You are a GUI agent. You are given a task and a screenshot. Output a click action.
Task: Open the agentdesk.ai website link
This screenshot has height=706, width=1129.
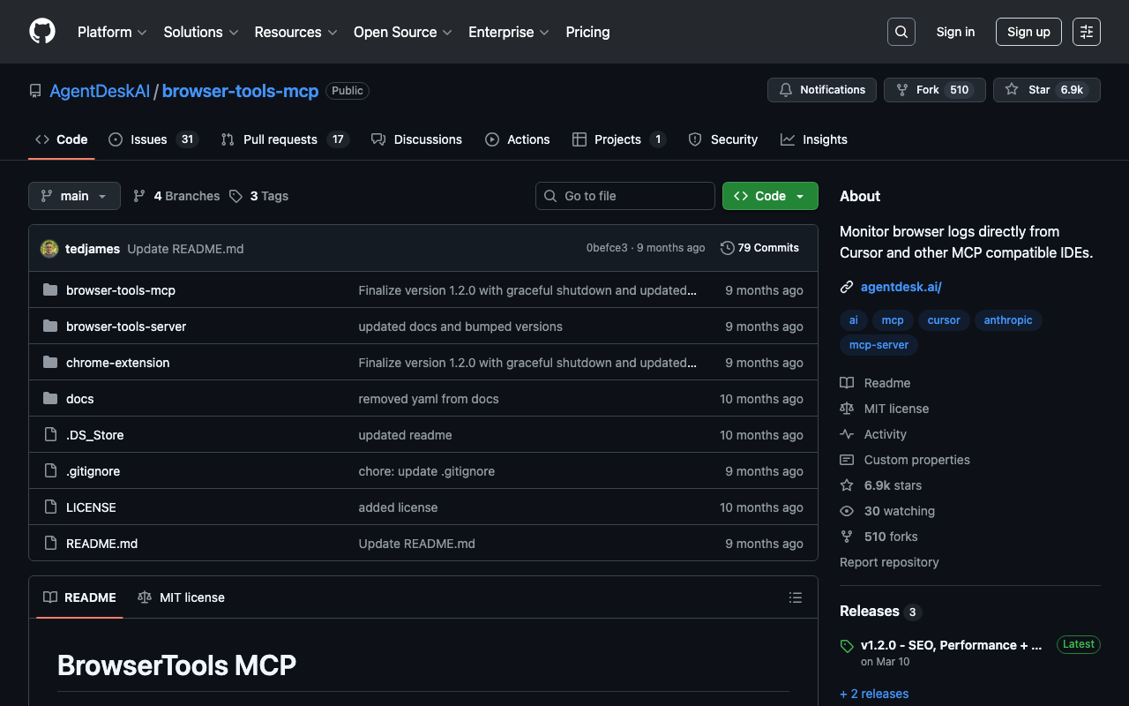[901, 287]
